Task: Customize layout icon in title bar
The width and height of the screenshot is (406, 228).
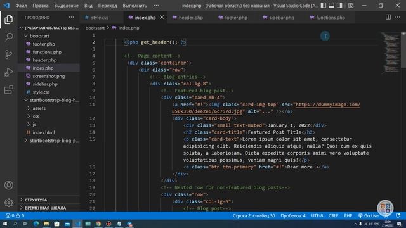Action: coord(351,6)
